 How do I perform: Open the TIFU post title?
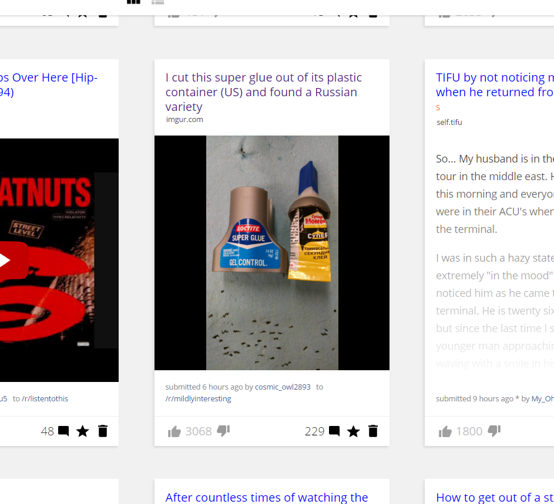[x=495, y=84]
